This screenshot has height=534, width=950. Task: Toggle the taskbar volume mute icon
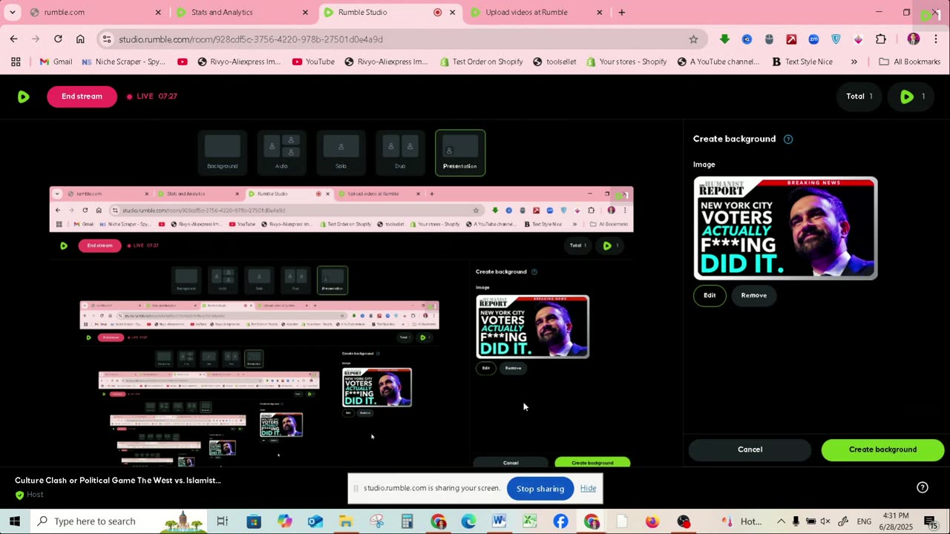(x=825, y=521)
